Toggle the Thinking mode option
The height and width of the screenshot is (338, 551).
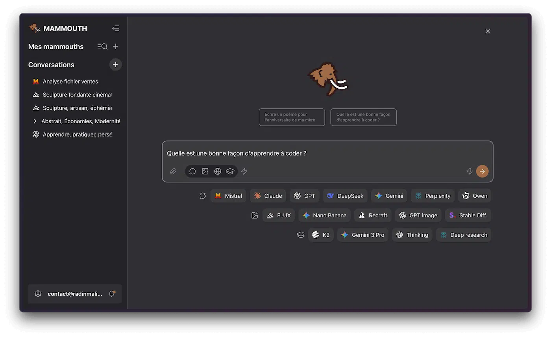[x=412, y=235]
